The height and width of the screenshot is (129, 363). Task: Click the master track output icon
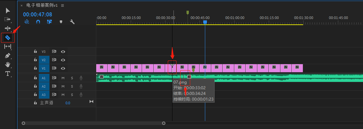point(92,102)
